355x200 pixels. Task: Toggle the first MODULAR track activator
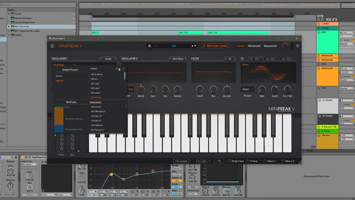click(318, 56)
